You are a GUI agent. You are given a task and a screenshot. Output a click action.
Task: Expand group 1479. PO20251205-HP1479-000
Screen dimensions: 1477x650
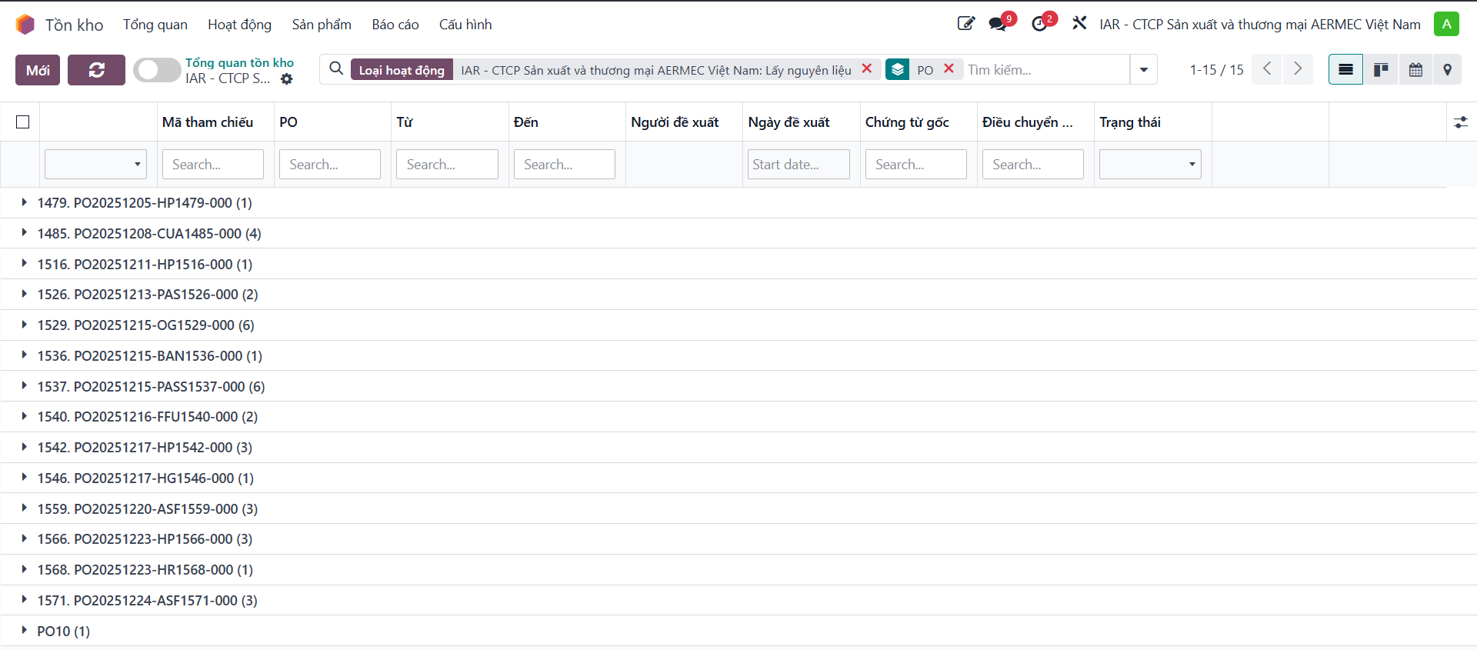point(145,203)
